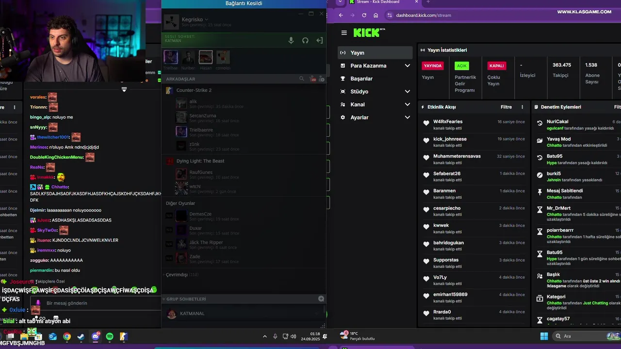Collapse the Counter-Strike 2 friends group
Image resolution: width=621 pixels, height=349 pixels.
coord(194,90)
